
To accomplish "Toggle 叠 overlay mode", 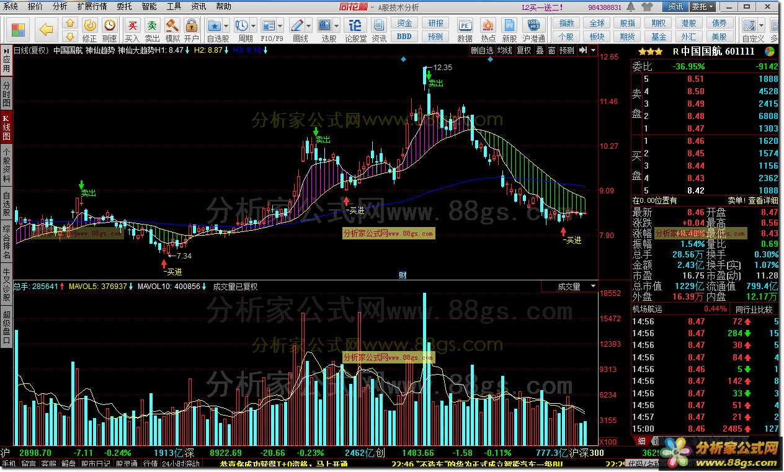I will tap(540, 50).
